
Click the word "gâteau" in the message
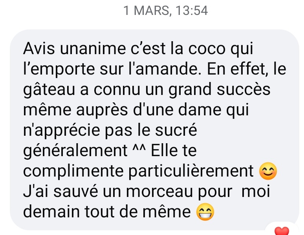pos(49,89)
